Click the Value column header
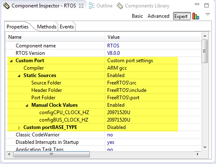The width and height of the screenshot is (216, 164). tap(153, 37)
